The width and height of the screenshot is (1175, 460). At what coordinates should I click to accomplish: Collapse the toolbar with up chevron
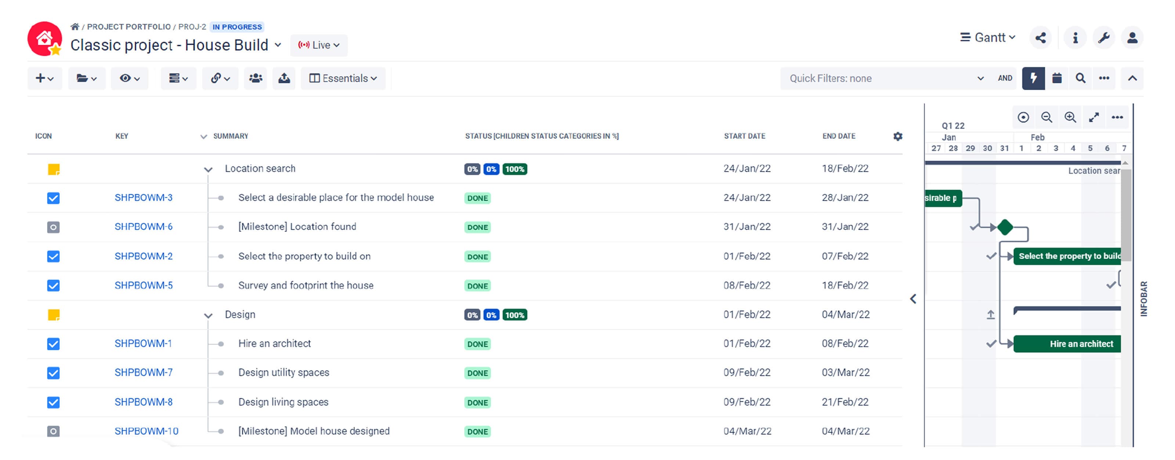tap(1132, 79)
